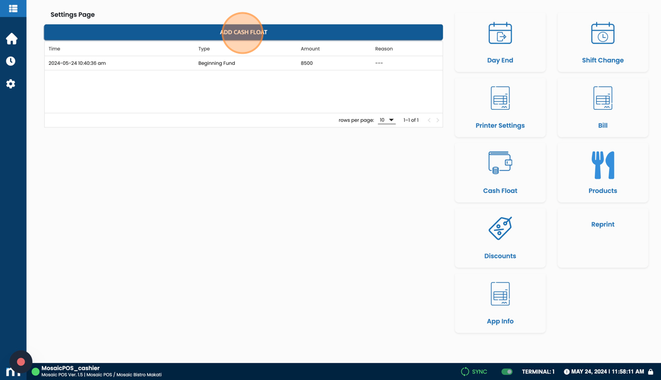Click the SYNC refresh icon
This screenshot has width=661, height=380.
[465, 372]
